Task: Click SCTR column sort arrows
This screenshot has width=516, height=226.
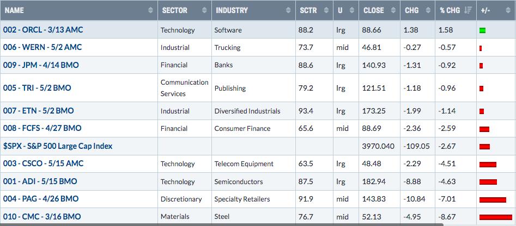Action: [326, 10]
